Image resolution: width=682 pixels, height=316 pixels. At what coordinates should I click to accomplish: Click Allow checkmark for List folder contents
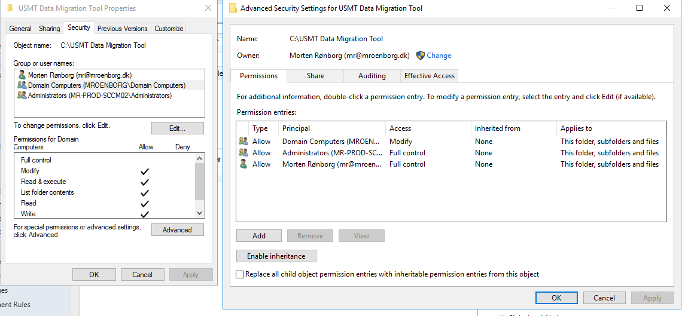[145, 193]
